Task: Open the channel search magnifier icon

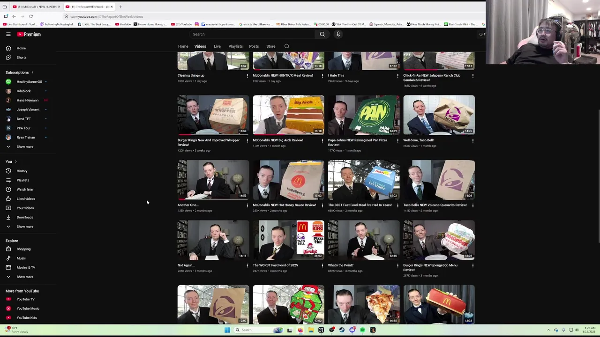Action: click(287, 46)
